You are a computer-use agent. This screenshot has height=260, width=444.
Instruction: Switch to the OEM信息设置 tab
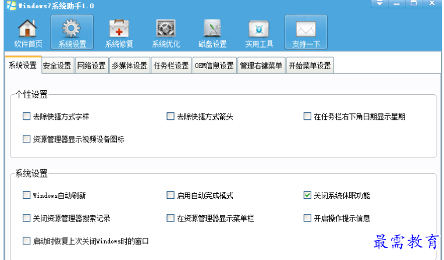pyautogui.click(x=214, y=66)
